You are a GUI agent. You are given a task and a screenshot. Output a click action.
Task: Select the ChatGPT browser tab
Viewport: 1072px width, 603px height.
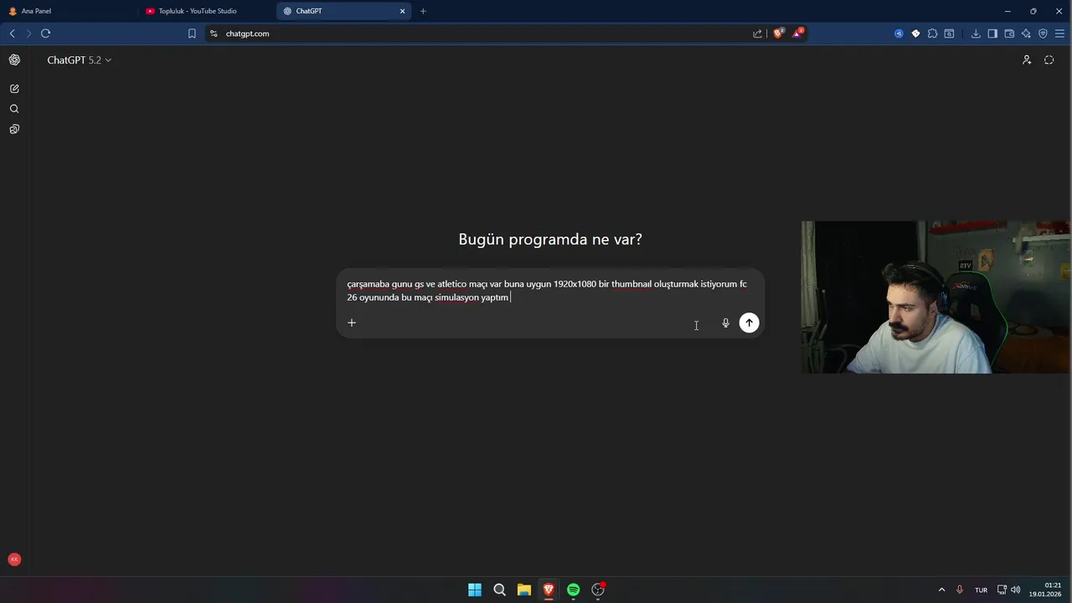pyautogui.click(x=343, y=11)
